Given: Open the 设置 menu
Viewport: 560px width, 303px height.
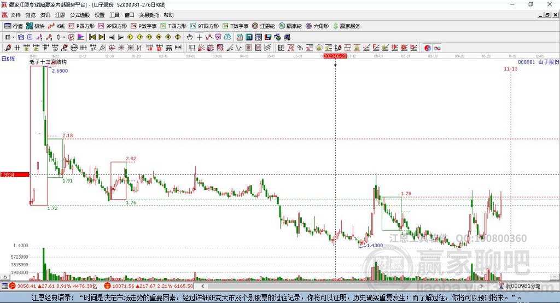Looking at the screenshot, I should [100, 15].
